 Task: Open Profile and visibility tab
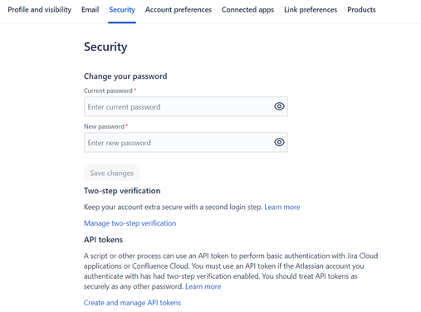tap(40, 10)
